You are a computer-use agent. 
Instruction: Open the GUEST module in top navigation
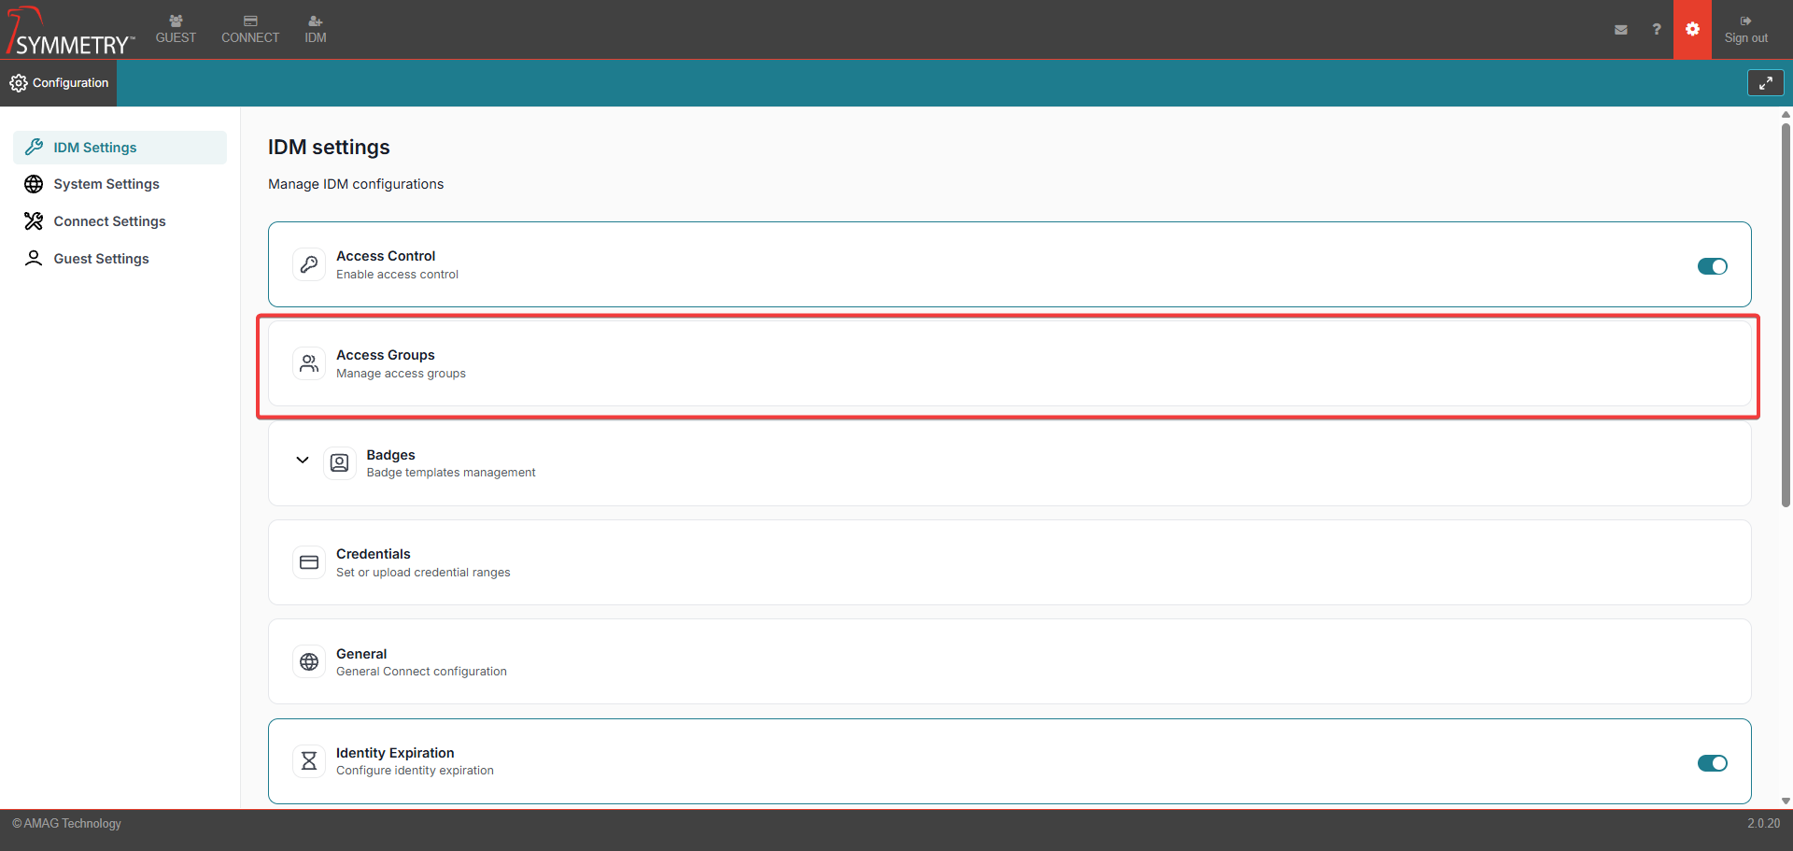(176, 30)
